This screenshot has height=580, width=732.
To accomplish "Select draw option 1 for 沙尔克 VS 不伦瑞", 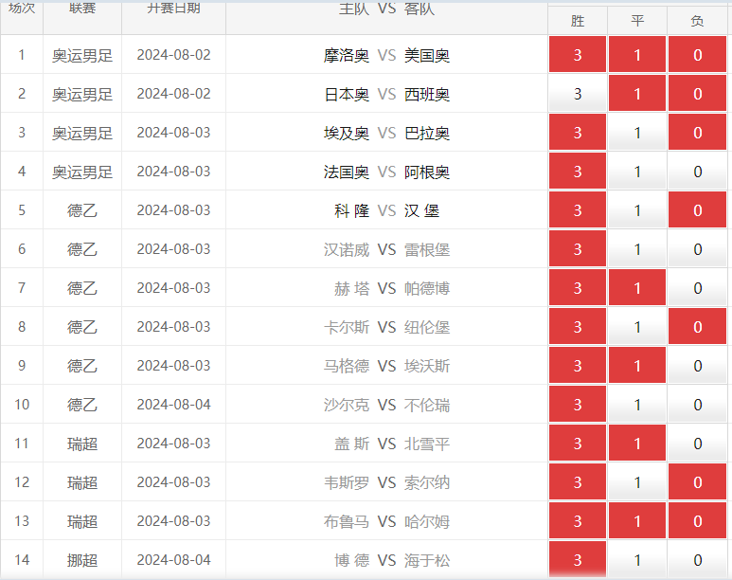I will pos(637,404).
